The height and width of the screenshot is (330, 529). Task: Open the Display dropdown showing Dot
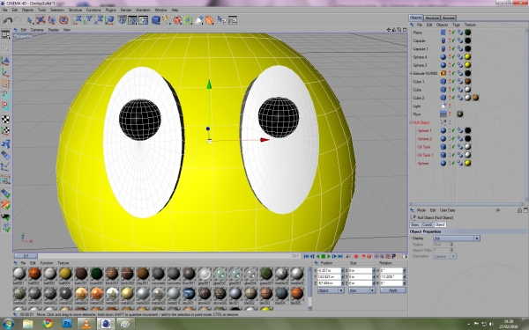(456, 238)
